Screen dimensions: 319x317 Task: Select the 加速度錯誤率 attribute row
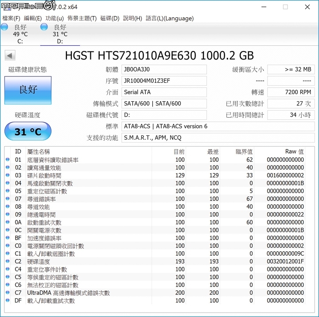155,238
